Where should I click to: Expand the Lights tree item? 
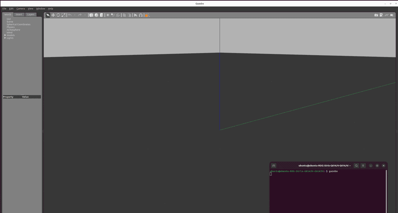pos(5,38)
